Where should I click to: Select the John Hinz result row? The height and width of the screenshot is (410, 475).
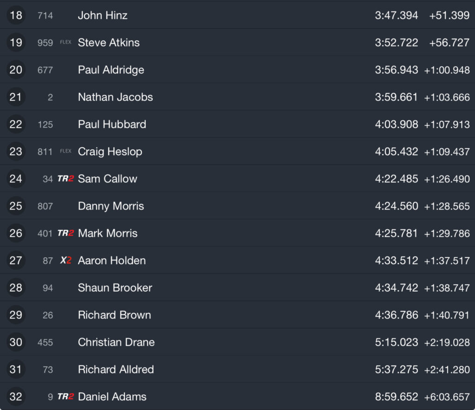pyautogui.click(x=237, y=15)
